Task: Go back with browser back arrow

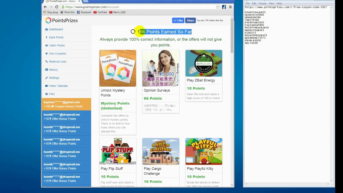Action: point(45,7)
